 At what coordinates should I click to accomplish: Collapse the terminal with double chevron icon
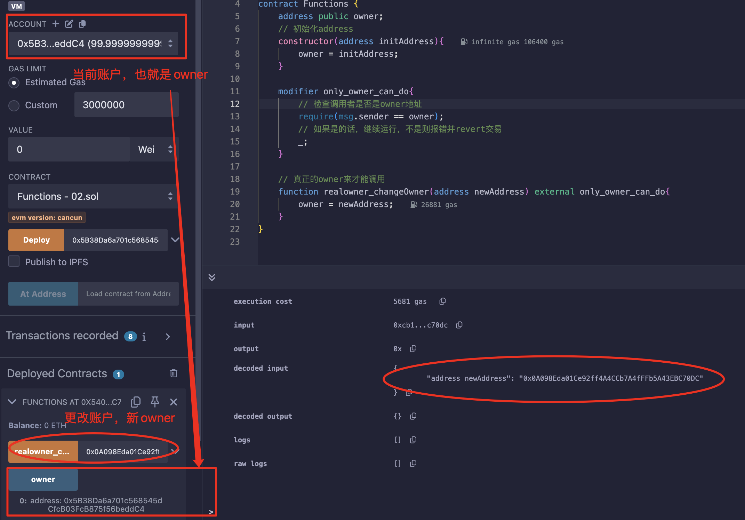212,277
